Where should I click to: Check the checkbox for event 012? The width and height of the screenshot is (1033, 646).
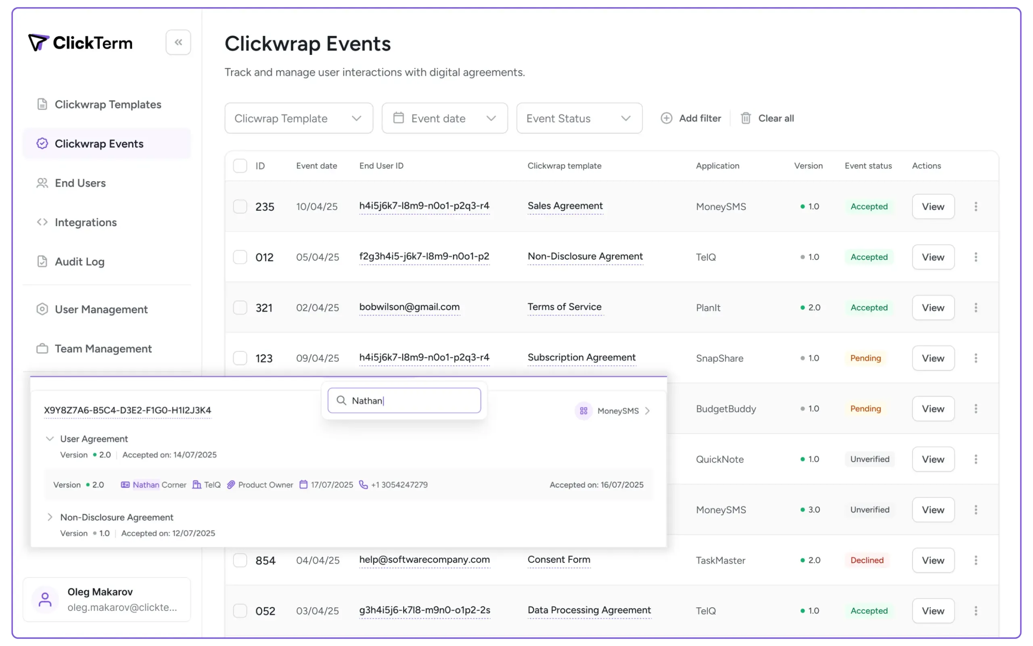point(240,257)
